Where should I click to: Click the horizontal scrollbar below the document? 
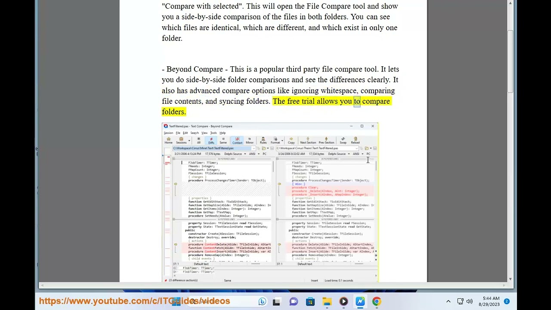click(272, 285)
